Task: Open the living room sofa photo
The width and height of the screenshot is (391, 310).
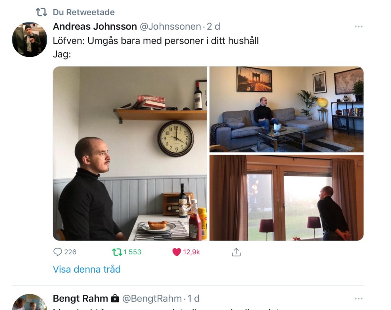Action: click(286, 109)
